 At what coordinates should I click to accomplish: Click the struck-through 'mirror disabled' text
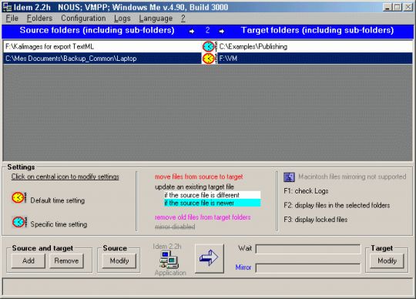[175, 227]
